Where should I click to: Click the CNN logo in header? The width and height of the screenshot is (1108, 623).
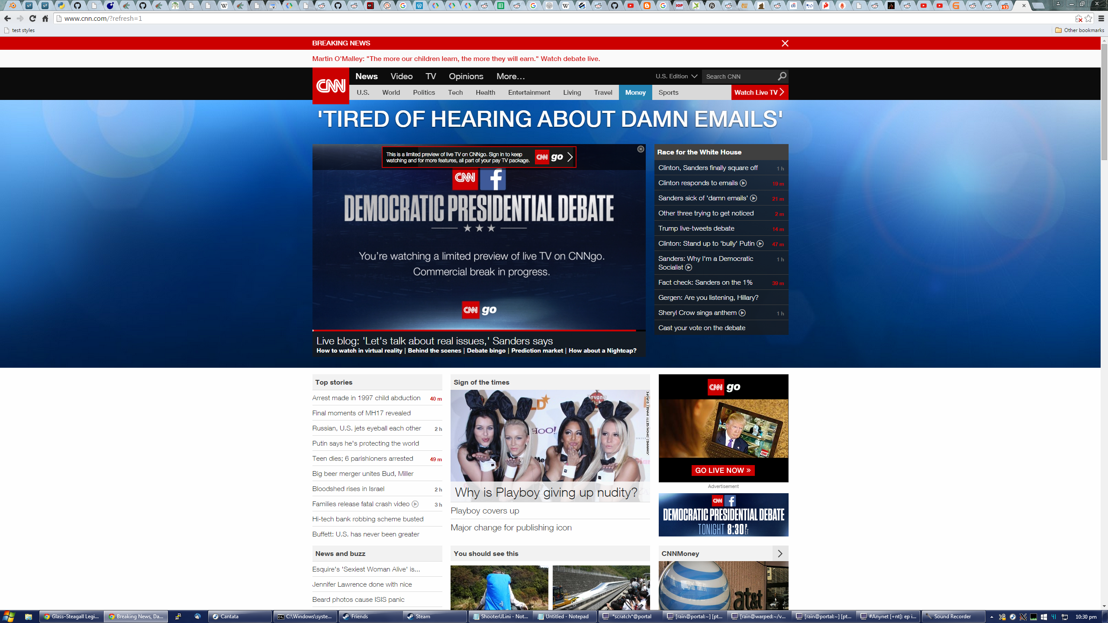(331, 86)
